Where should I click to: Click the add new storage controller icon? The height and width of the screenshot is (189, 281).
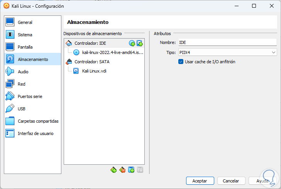point(113,170)
